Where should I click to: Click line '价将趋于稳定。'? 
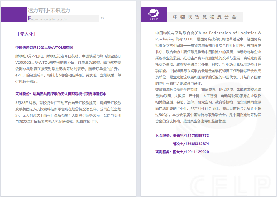[x=27, y=82]
